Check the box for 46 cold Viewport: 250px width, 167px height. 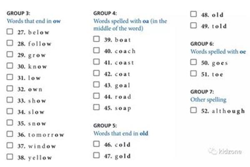coord(97,144)
